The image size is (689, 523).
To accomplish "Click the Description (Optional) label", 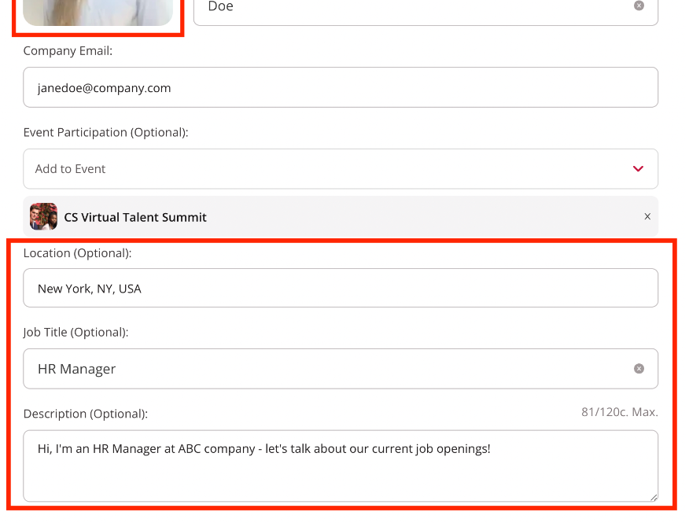I will (85, 413).
